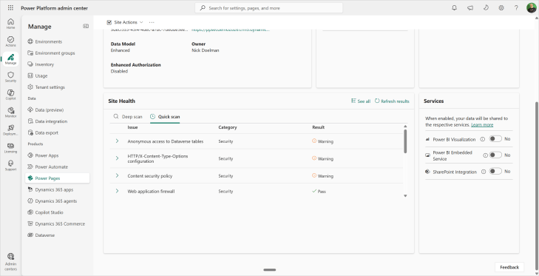Click the Issue column header
Screen dimensions: 539x276
[132, 127]
